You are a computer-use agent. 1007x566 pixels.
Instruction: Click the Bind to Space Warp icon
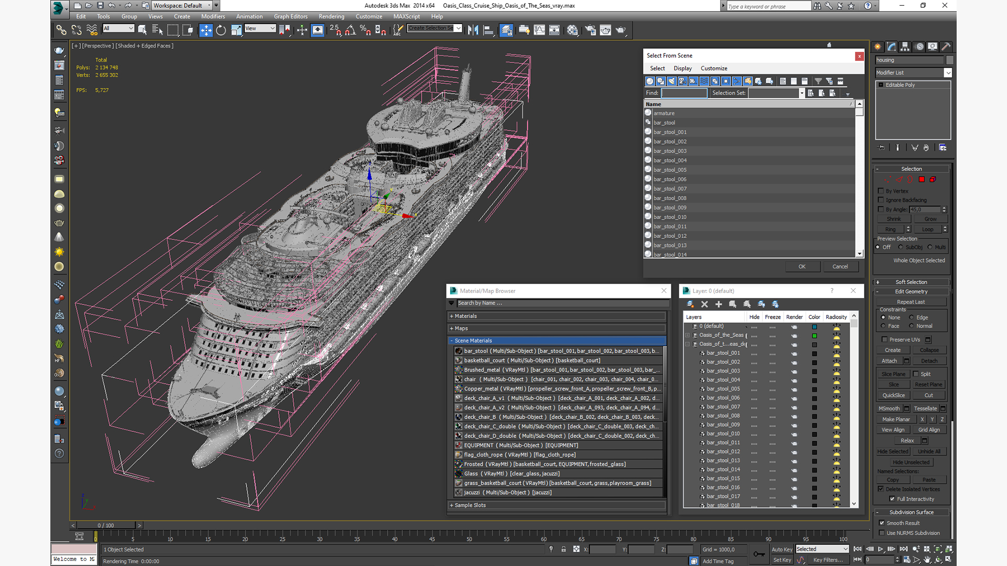coord(92,30)
